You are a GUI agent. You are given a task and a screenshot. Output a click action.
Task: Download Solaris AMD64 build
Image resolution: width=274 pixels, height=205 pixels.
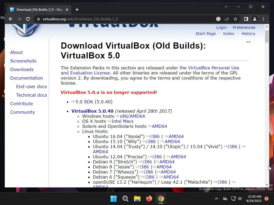(x=159, y=126)
